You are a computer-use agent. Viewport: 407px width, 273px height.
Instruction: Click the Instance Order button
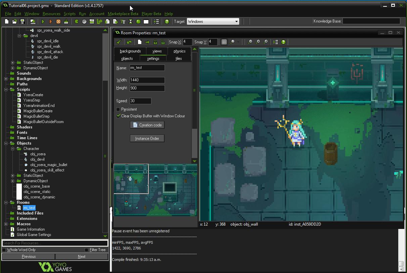(x=147, y=138)
